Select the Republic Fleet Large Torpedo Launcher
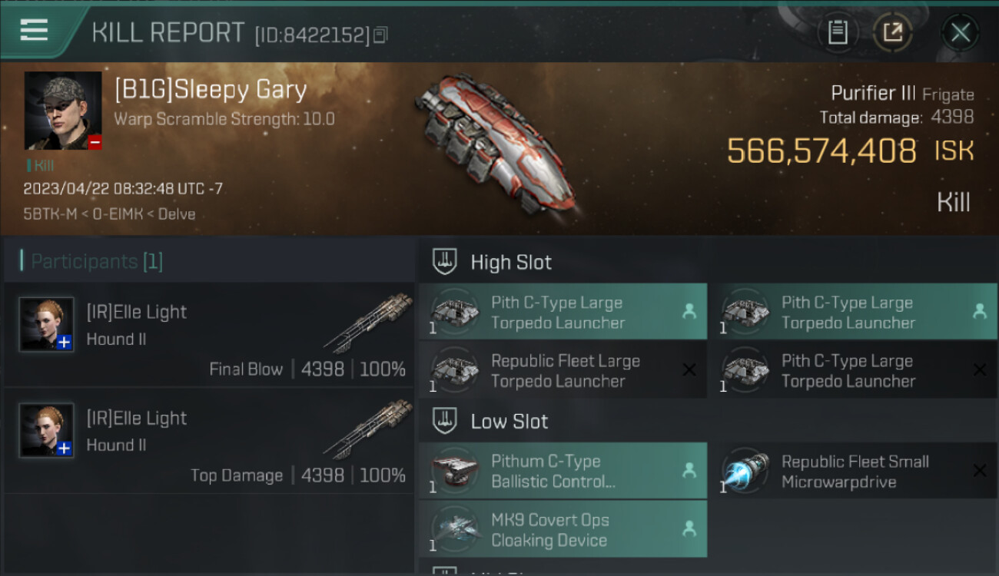The image size is (999, 576). coord(563,370)
